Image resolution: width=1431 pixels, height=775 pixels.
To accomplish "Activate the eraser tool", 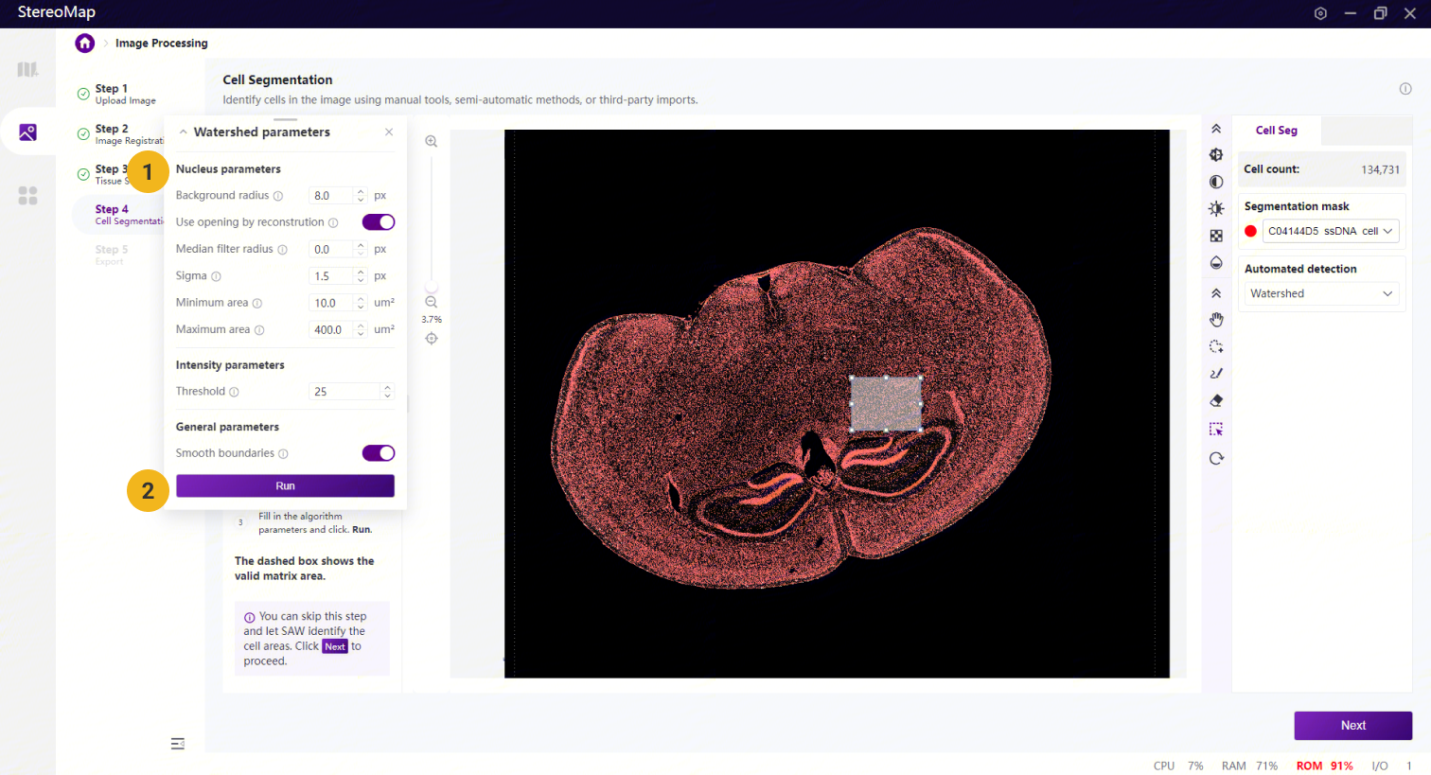I will (x=1216, y=401).
